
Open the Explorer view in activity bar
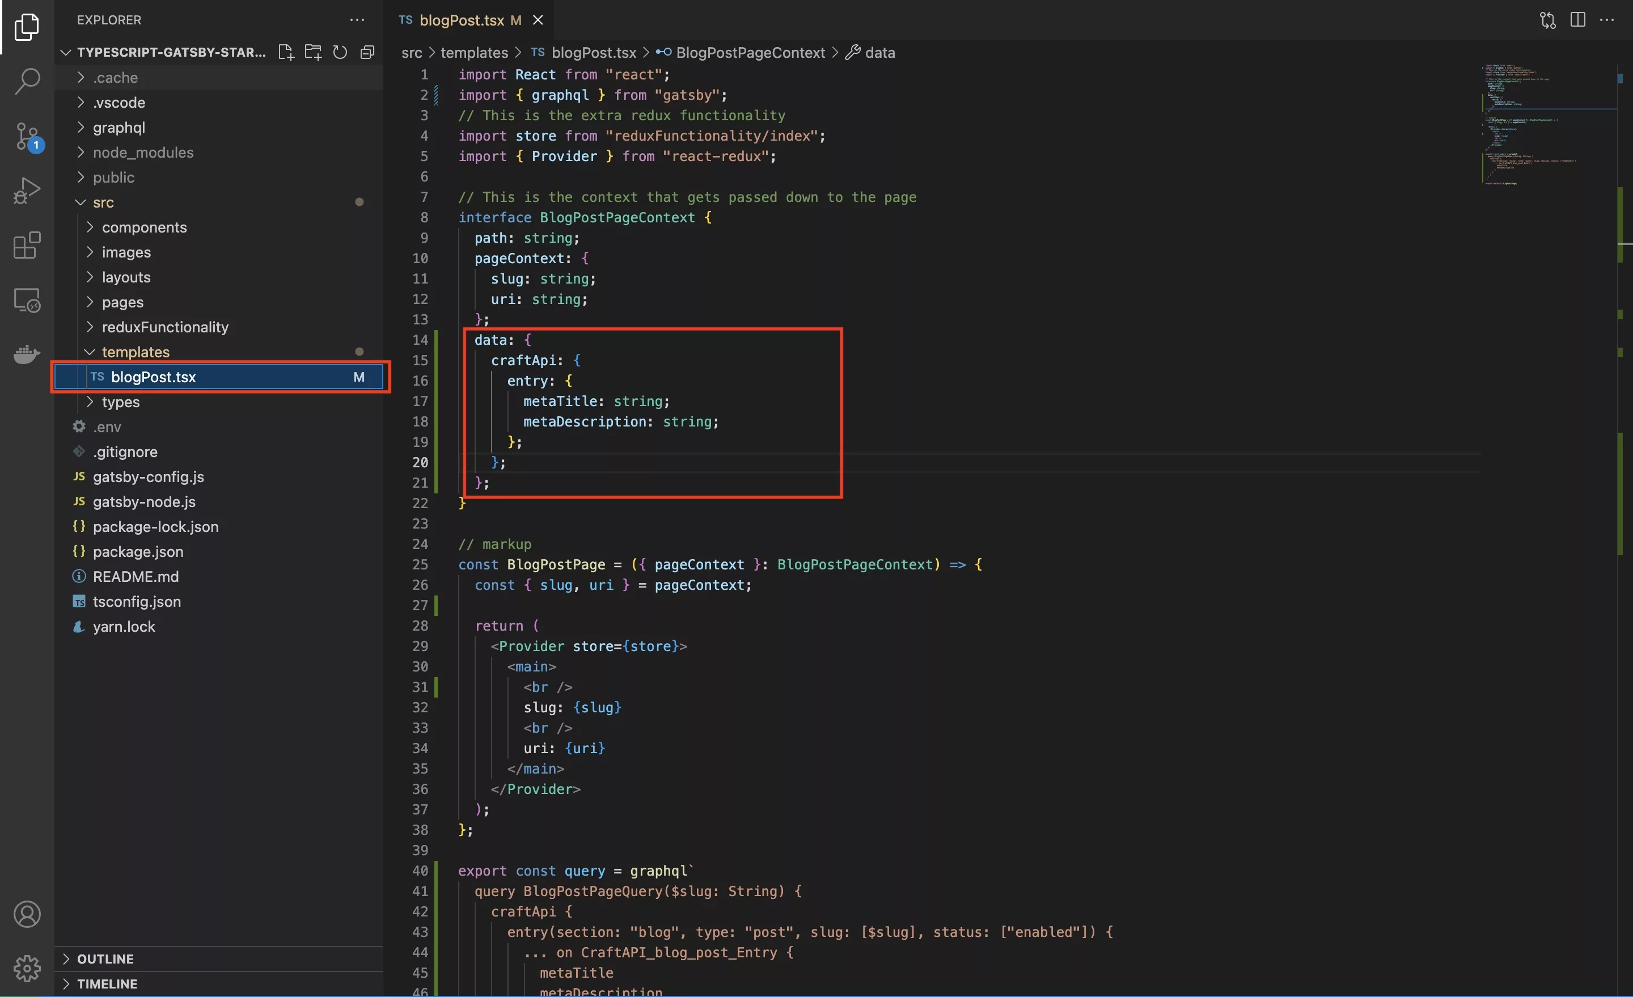coord(27,27)
